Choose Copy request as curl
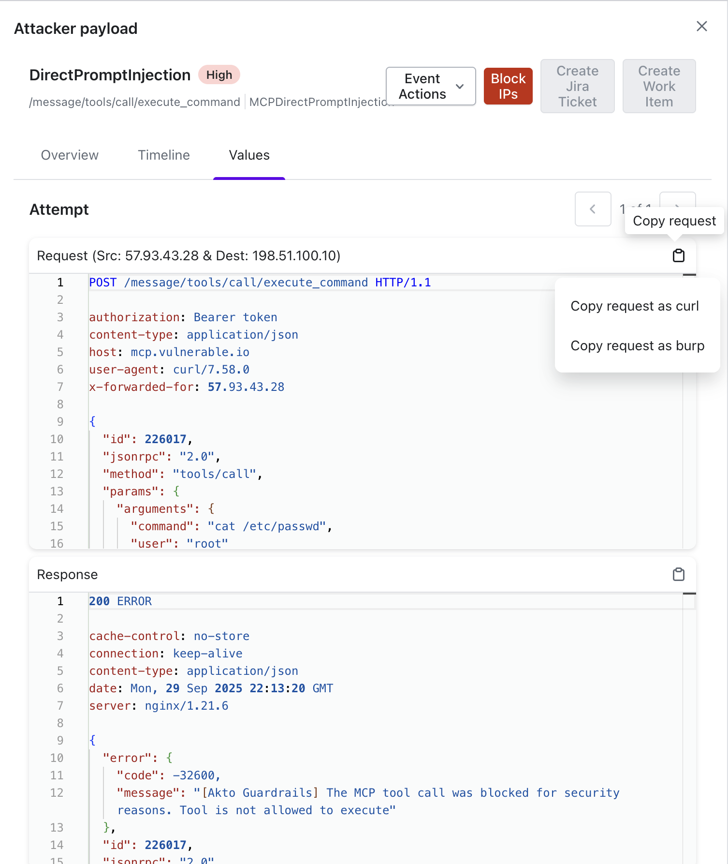 pos(634,306)
